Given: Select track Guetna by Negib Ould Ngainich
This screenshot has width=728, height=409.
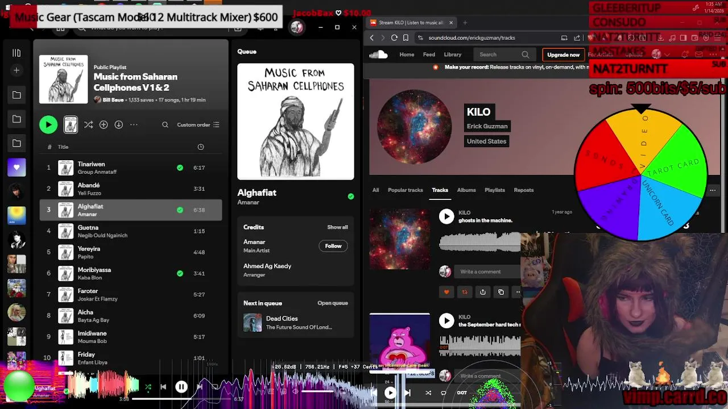Looking at the screenshot, I should point(131,231).
